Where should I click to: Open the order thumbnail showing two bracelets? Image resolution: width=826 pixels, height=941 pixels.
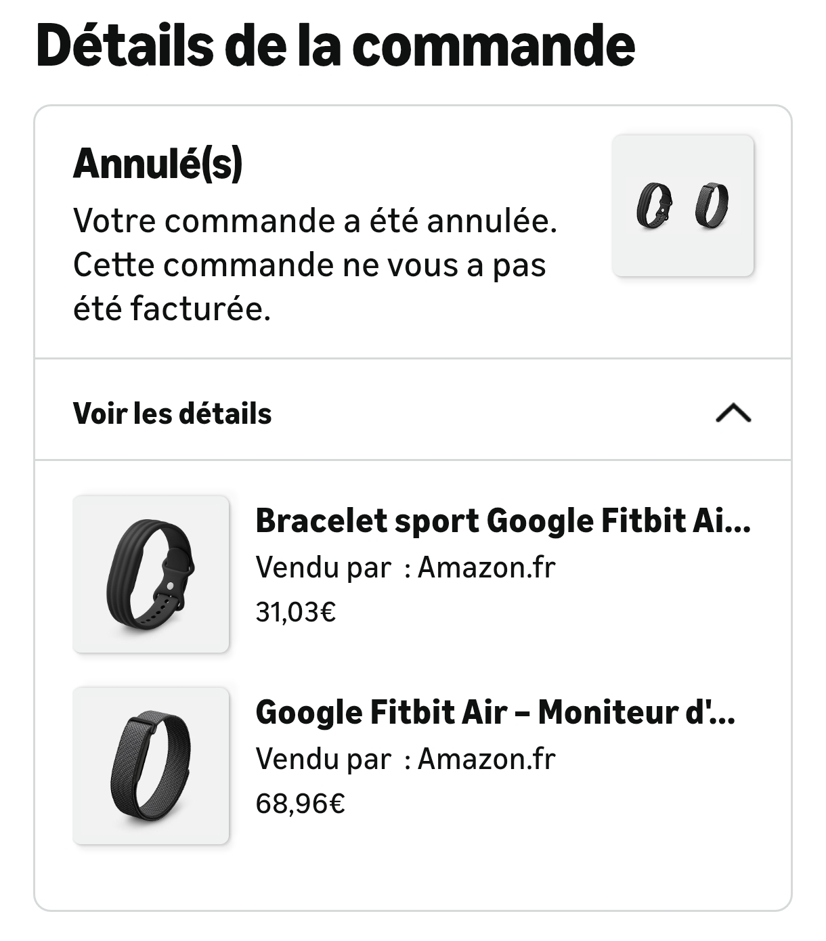[x=683, y=206]
